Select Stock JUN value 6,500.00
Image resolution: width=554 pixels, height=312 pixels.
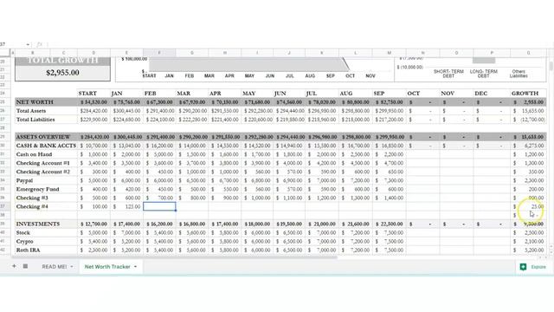[289, 233]
